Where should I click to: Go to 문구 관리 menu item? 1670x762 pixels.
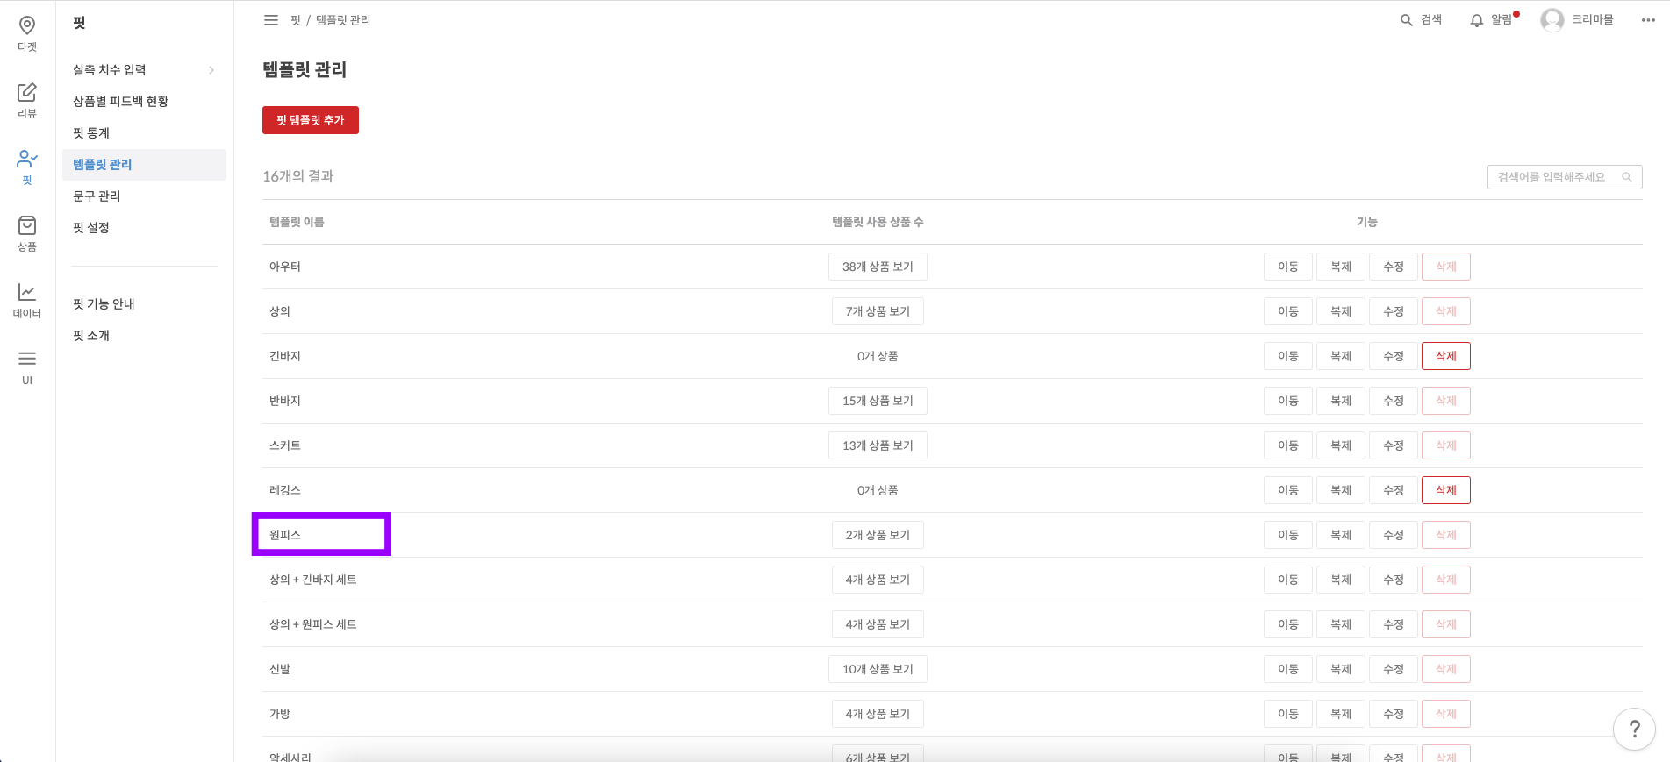click(x=97, y=196)
